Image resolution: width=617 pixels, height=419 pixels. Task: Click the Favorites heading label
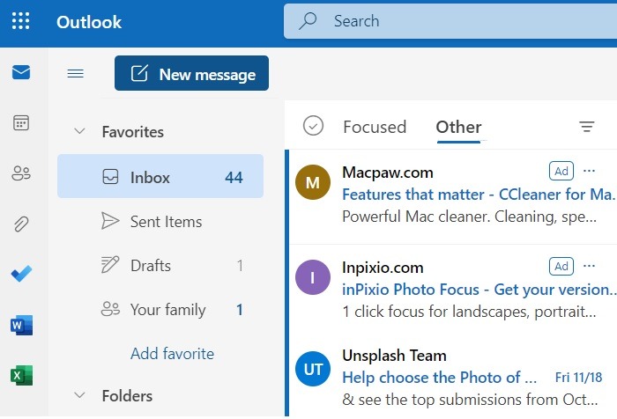(132, 132)
